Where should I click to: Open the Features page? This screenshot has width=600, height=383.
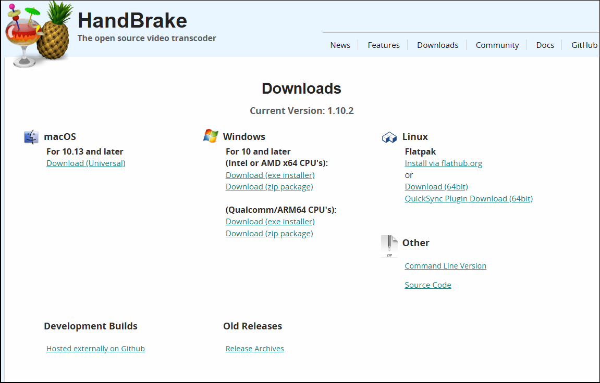click(x=383, y=45)
